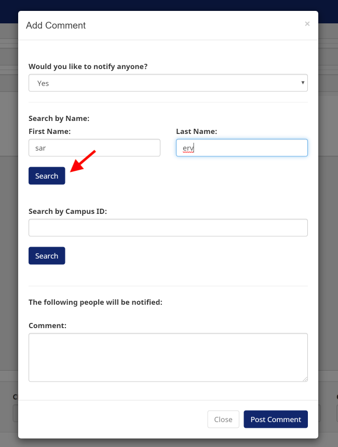Click the Would you like to notify anyone label
Viewport: 338px width, 447px height.
pyautogui.click(x=88, y=66)
